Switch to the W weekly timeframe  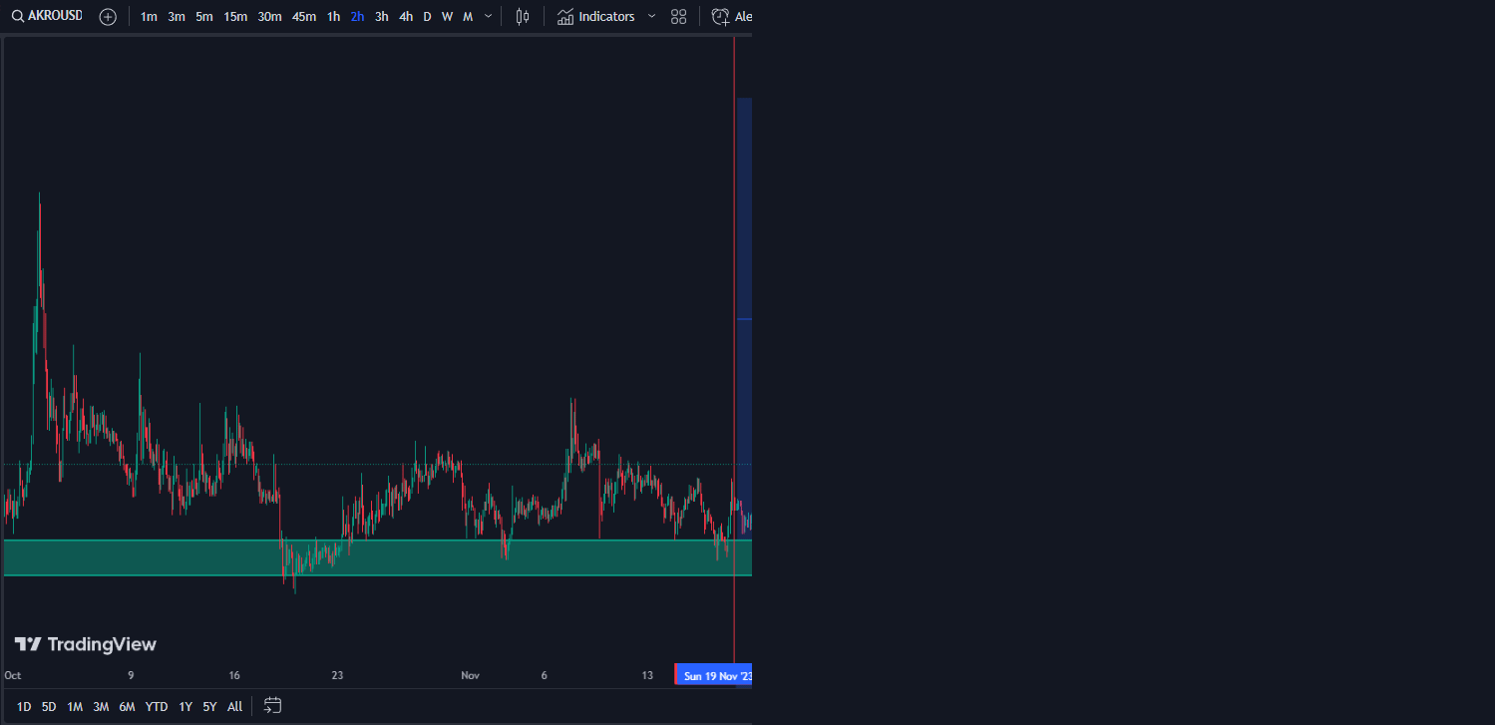click(x=447, y=17)
